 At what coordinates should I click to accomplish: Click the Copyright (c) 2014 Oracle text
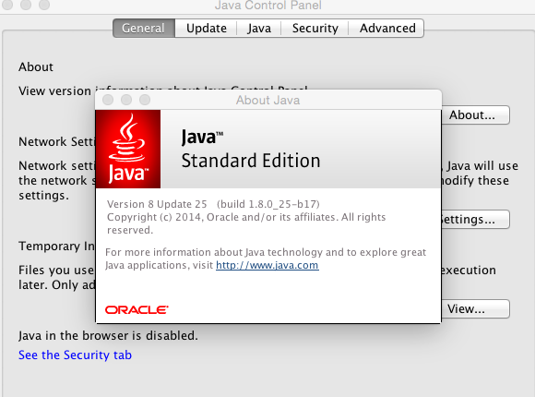point(246,223)
